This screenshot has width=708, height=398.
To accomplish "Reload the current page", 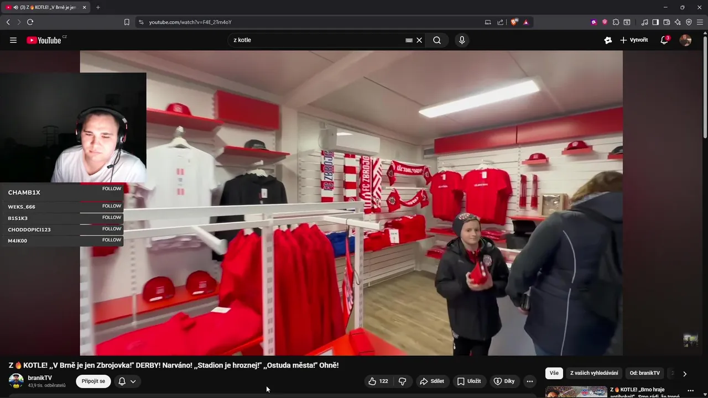I will tap(30, 22).
